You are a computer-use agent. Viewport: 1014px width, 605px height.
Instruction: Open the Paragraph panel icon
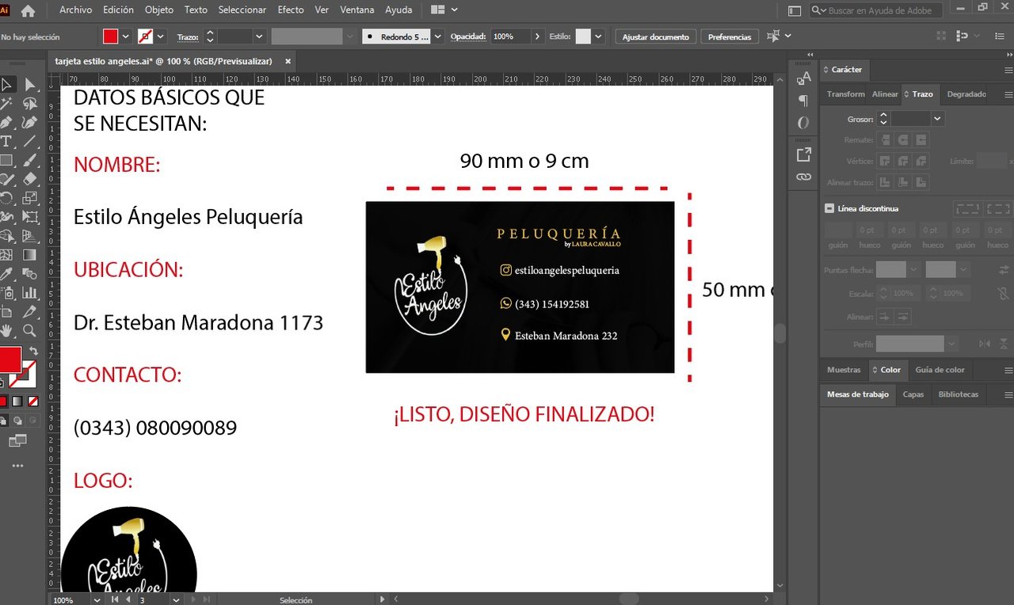pos(803,101)
